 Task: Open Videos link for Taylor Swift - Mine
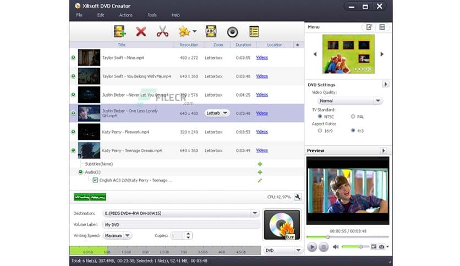tap(262, 57)
